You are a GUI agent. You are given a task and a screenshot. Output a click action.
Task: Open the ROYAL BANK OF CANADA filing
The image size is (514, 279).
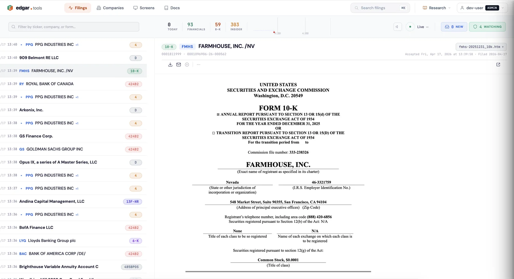point(73,84)
